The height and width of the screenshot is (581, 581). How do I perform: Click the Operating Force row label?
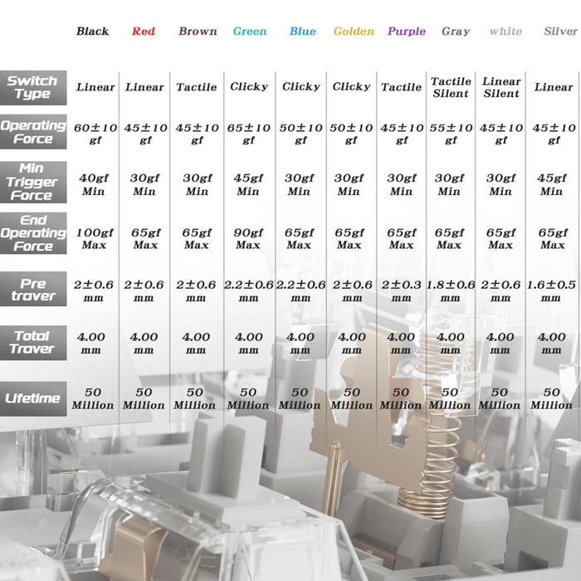(33, 132)
